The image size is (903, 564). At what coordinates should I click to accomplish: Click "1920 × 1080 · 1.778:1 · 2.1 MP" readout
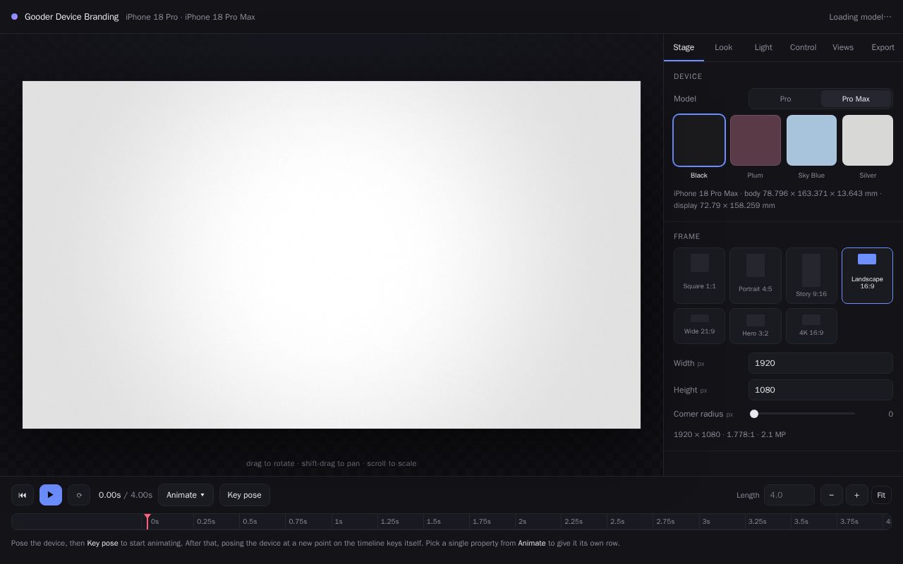click(729, 434)
